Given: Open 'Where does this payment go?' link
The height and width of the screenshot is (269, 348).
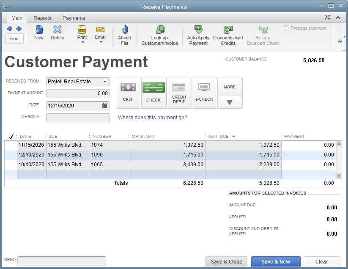Looking at the screenshot, I should coord(153,118).
